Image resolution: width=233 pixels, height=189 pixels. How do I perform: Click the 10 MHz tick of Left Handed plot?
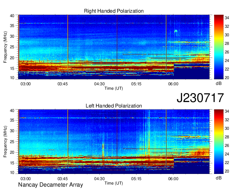[12, 173]
